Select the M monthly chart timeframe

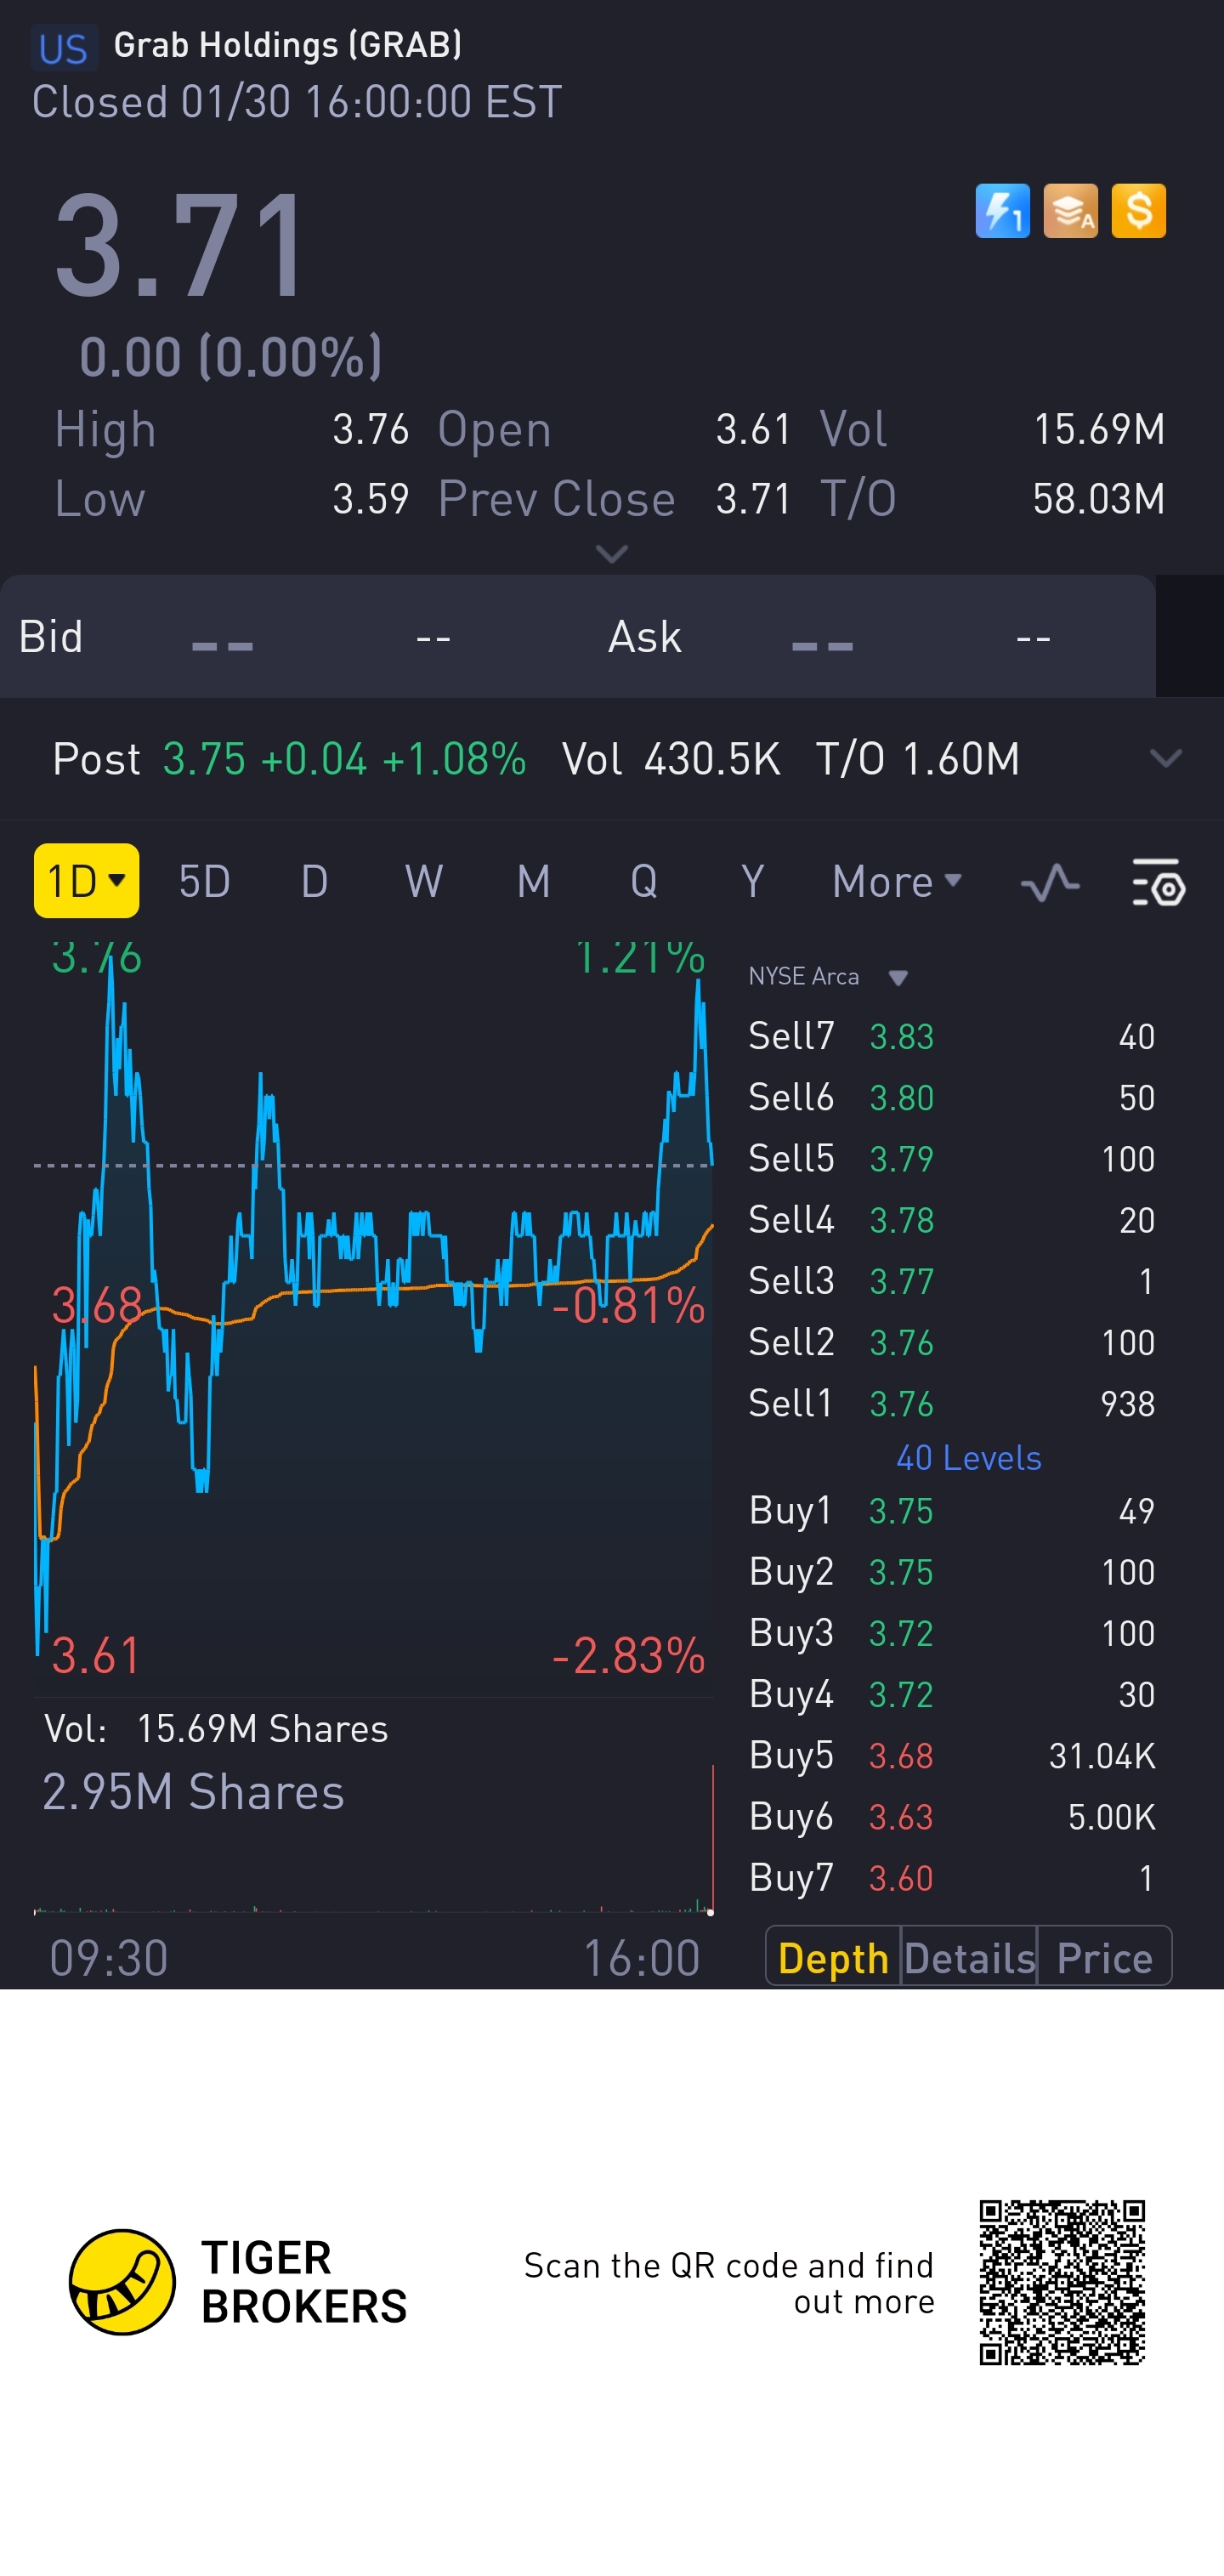tap(533, 882)
